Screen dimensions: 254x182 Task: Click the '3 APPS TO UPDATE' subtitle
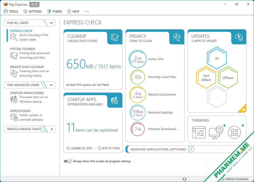pos(204,41)
